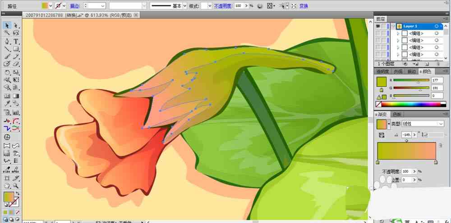
Task: Select the Zoom magnifier tool
Action: (x=16, y=186)
